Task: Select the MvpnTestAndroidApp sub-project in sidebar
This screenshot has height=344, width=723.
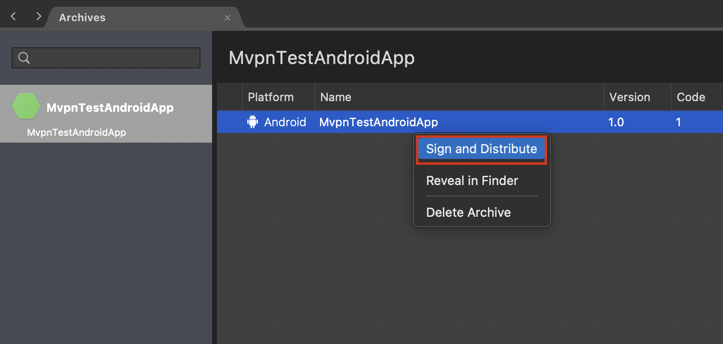Action: point(77,132)
